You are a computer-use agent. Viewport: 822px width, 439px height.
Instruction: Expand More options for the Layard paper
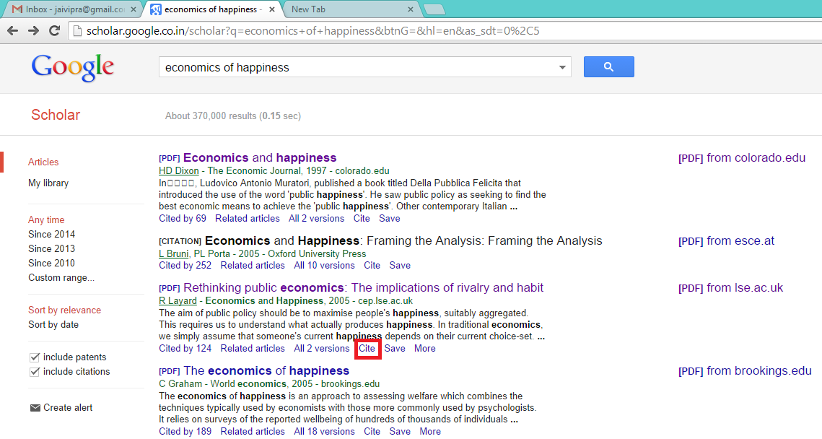point(424,348)
